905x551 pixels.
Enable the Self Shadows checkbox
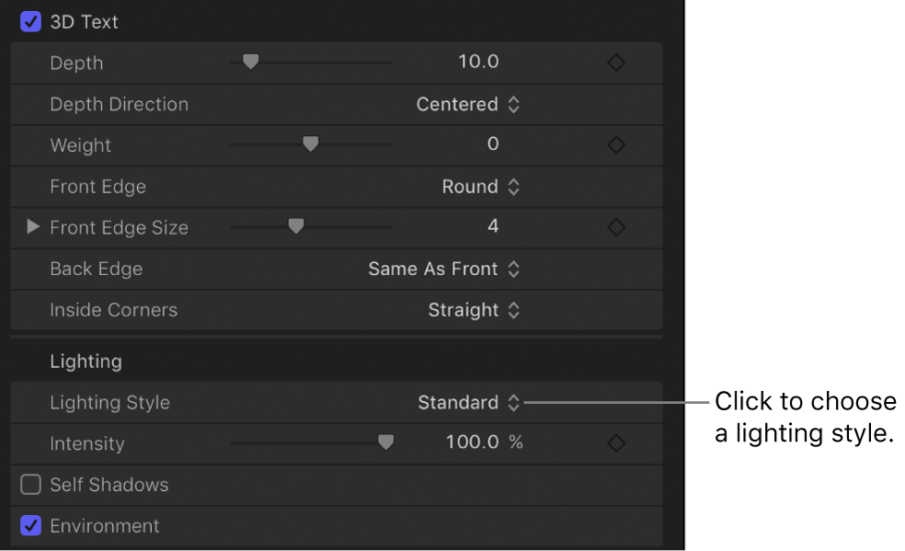tap(31, 485)
